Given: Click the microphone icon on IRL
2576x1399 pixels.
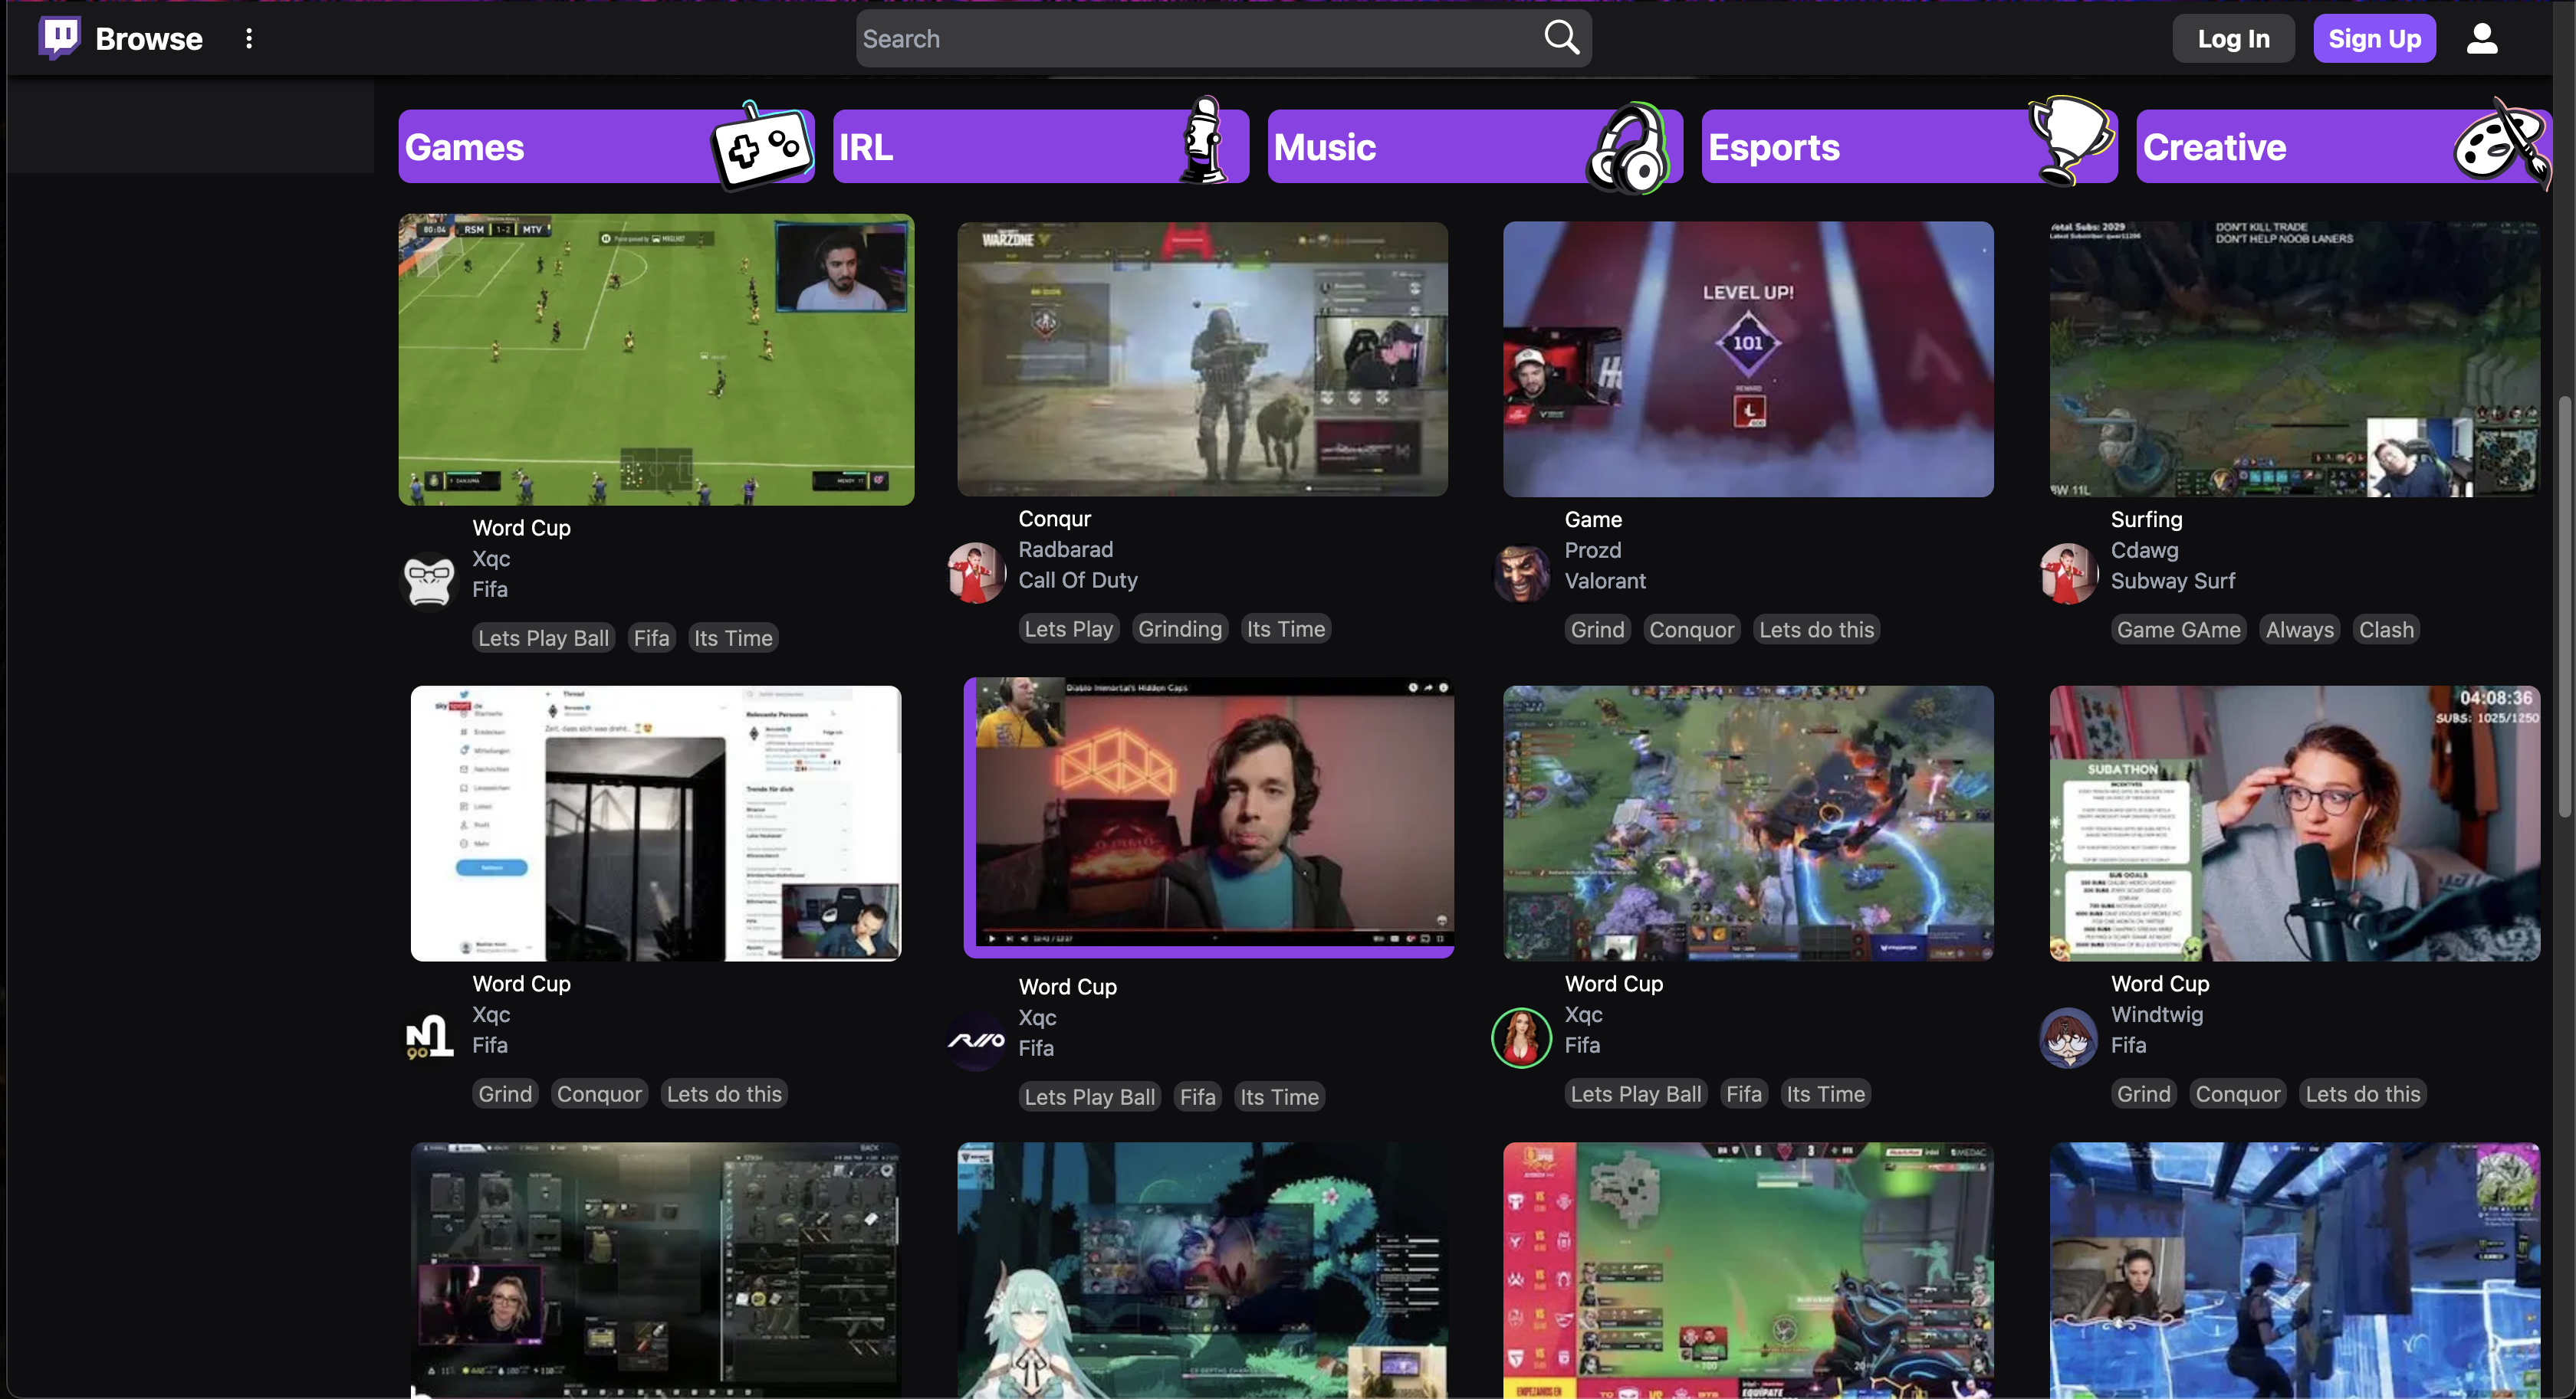Looking at the screenshot, I should pyautogui.click(x=1204, y=140).
